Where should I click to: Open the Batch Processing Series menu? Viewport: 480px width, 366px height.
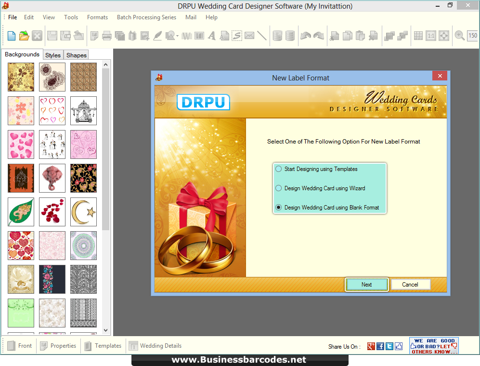[147, 17]
